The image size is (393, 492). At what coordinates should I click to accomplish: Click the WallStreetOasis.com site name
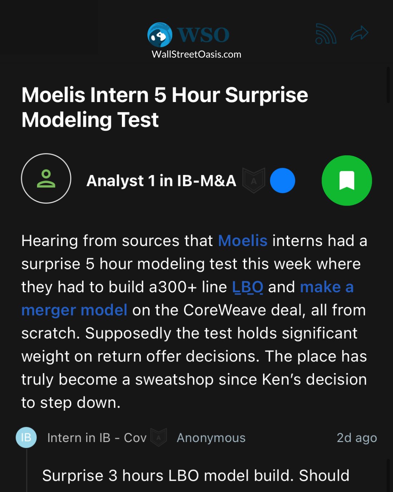click(196, 54)
